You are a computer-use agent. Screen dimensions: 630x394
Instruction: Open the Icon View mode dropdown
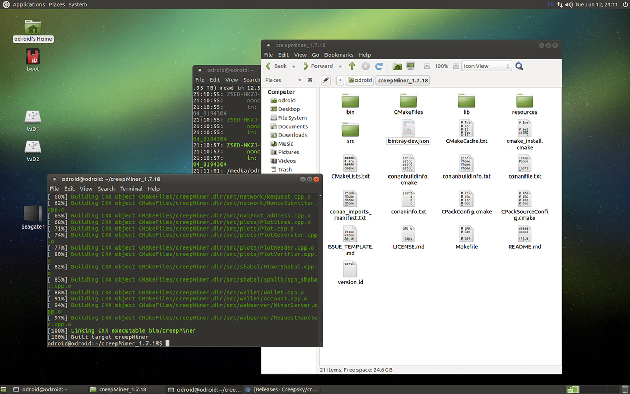486,66
